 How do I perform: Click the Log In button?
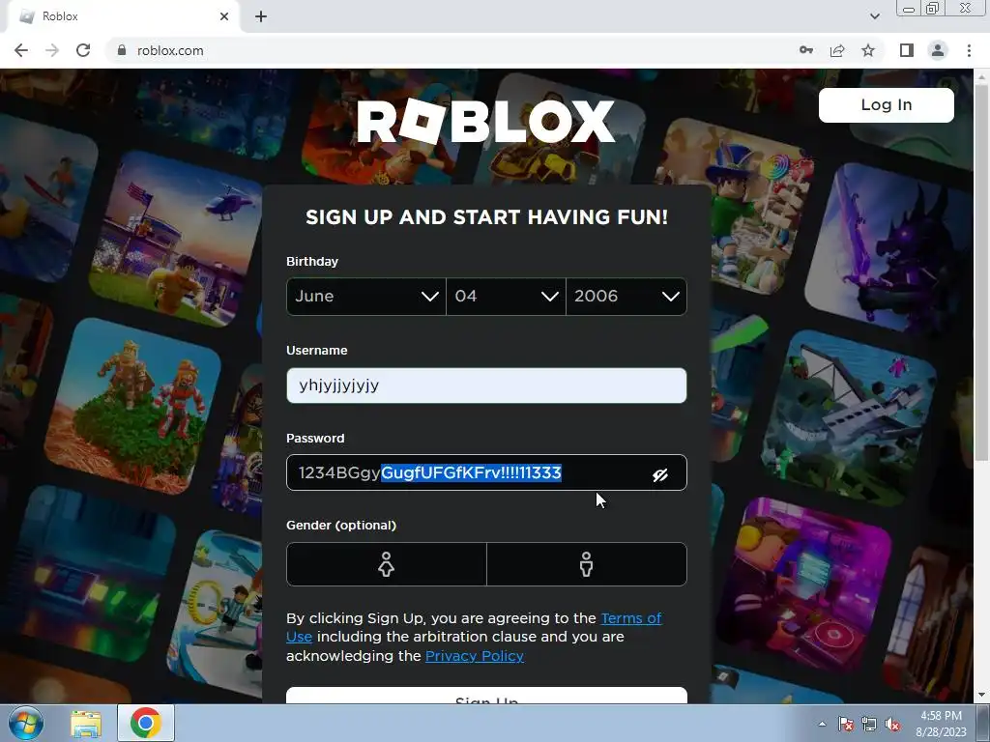click(886, 104)
